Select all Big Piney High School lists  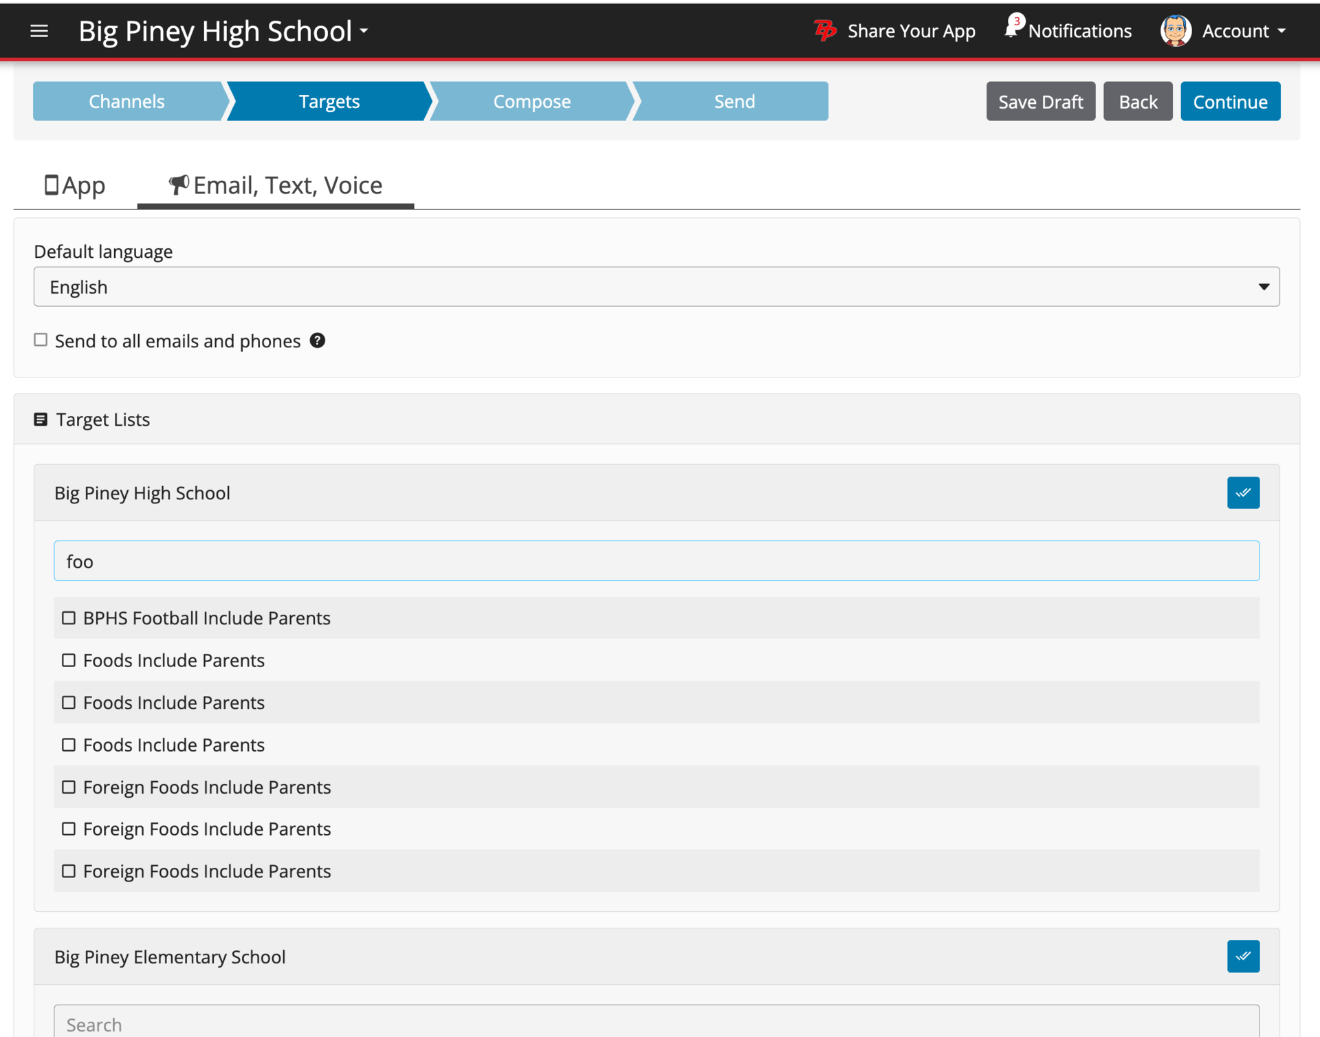[1242, 492]
